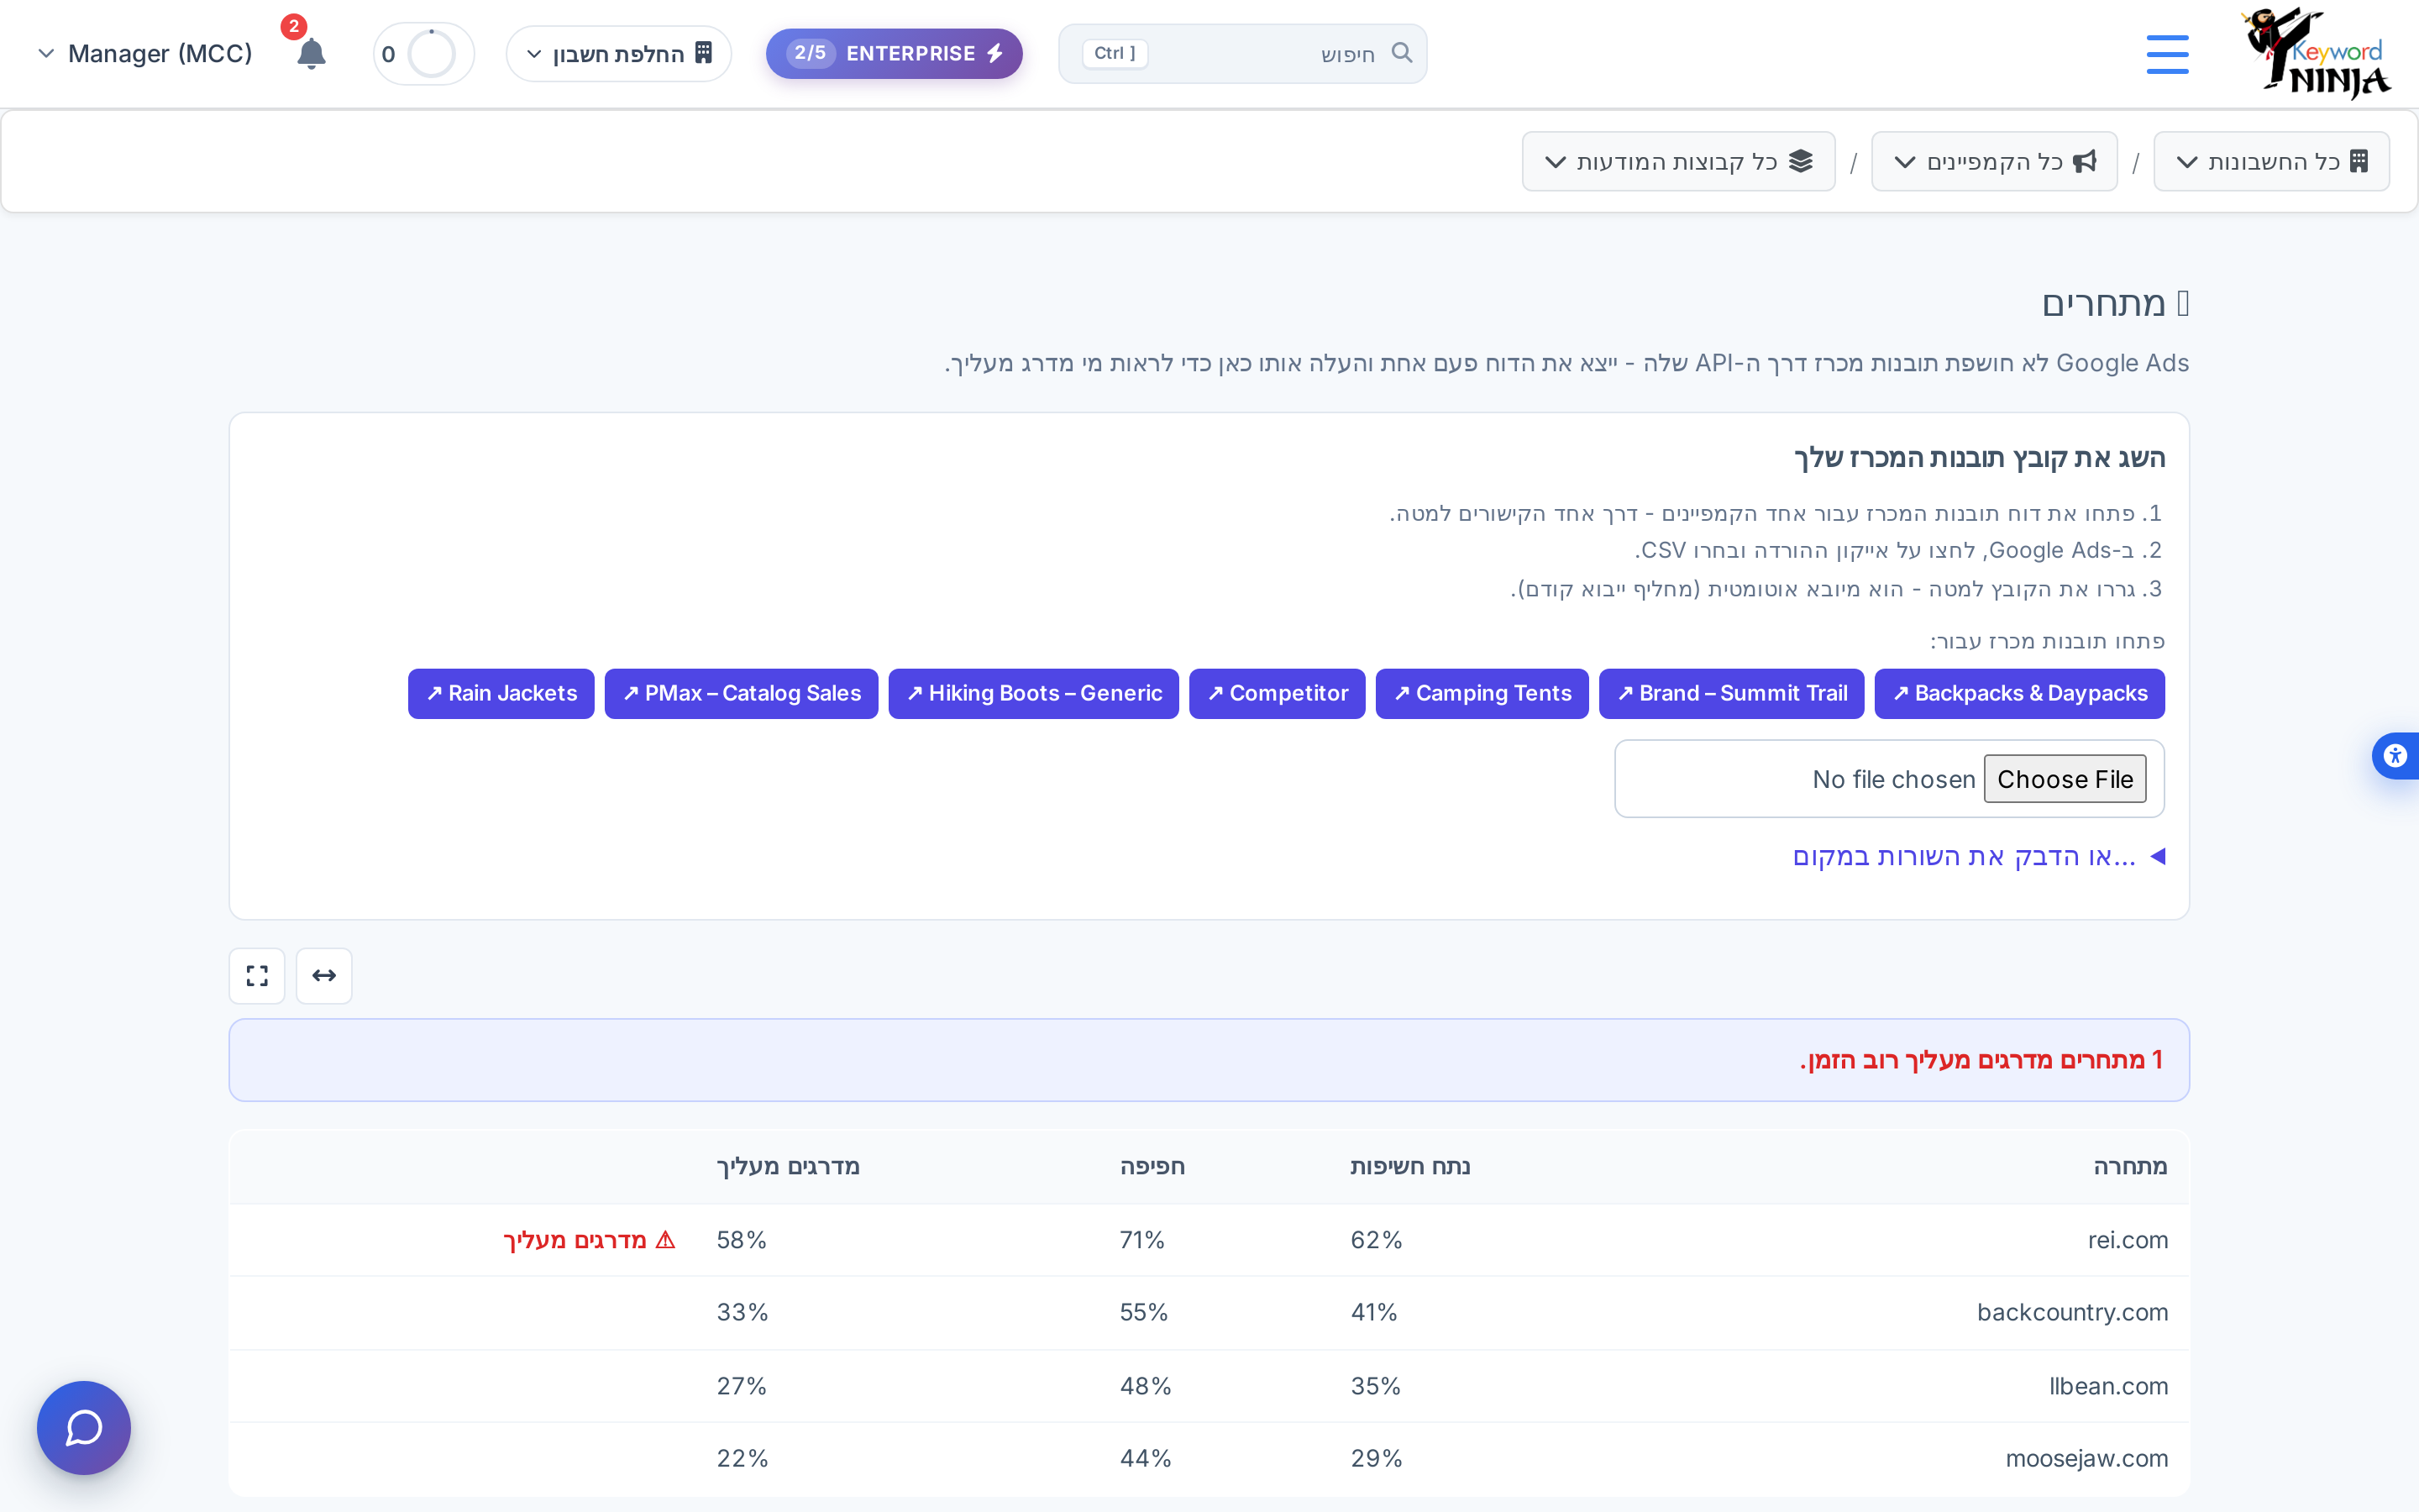Screen dimensions: 2419x1512
Task: Open the notifications bell
Action: (311, 53)
